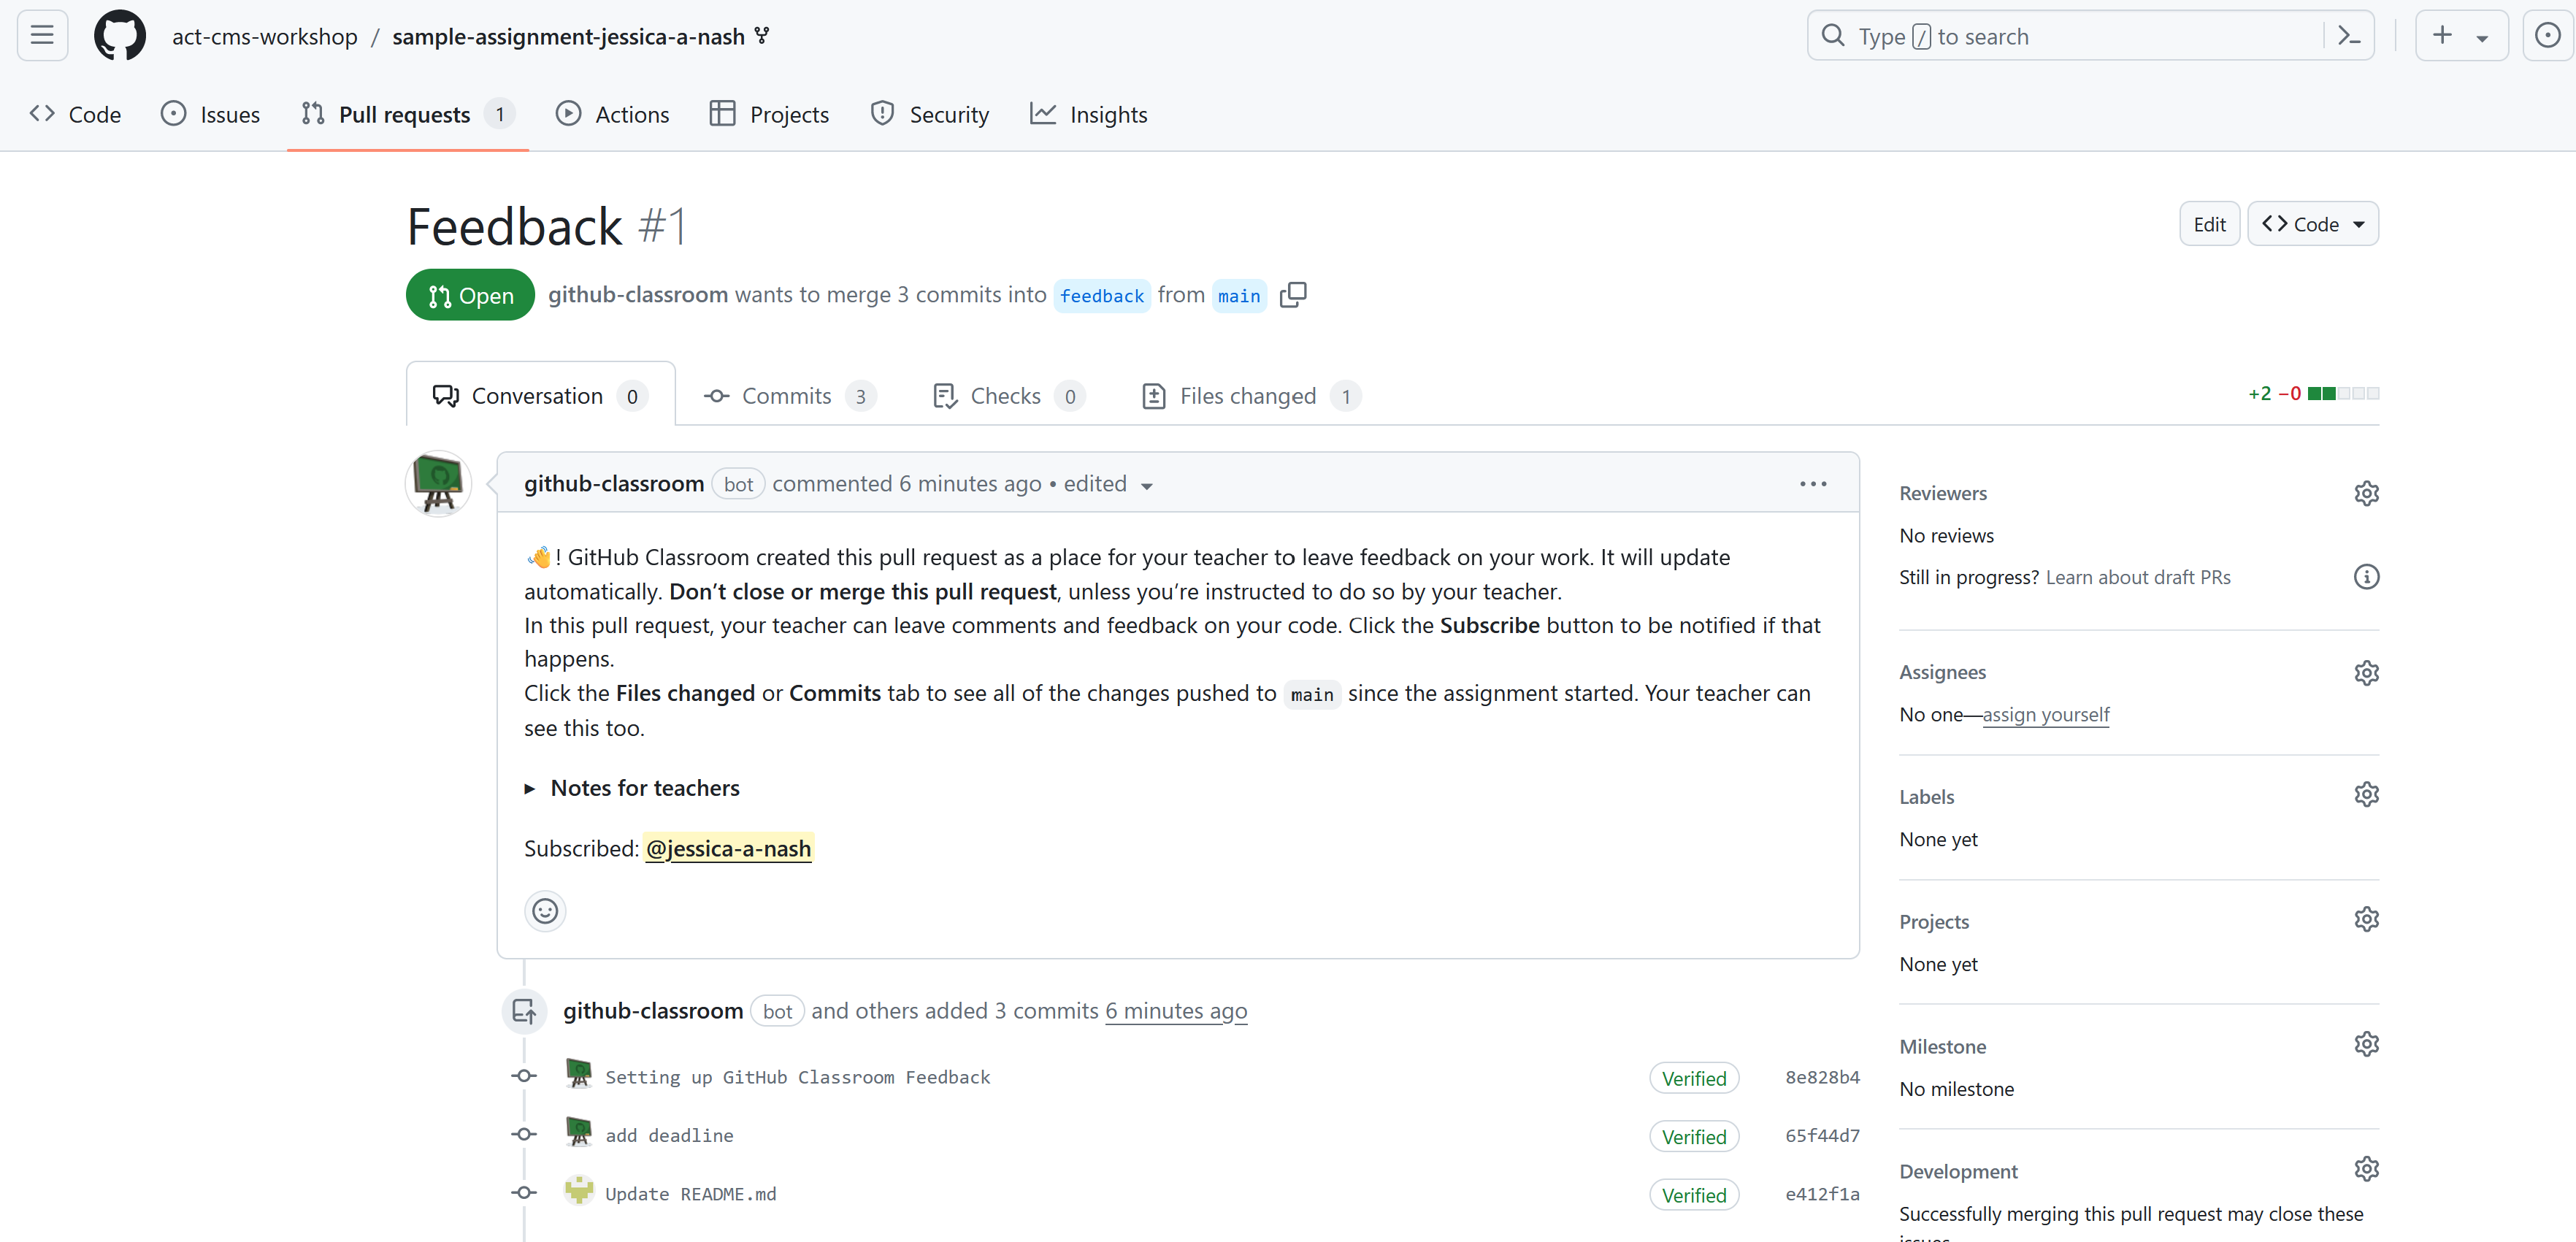Viewport: 2576px width, 1242px height.
Task: Click Verified badge on commit 65f44d7
Action: (1694, 1136)
